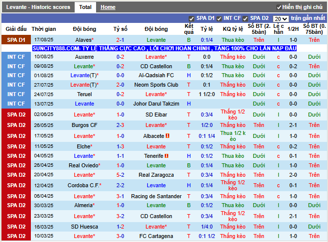Open the 3-0 score against FC Cartagena
The image size is (328, 242).
click(120, 236)
